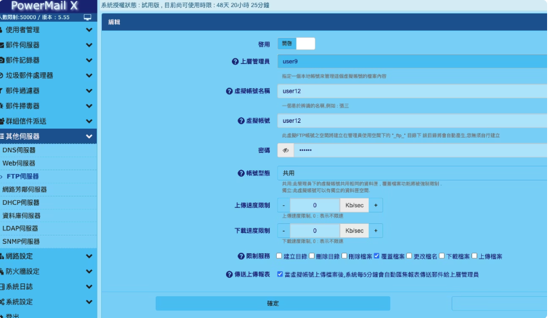Increase 下載速度限制 with plus button

pyautogui.click(x=375, y=231)
